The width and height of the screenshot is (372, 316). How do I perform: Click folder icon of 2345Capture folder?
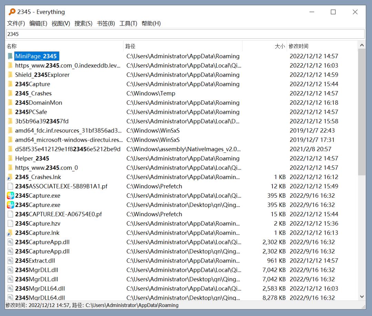pos(10,84)
